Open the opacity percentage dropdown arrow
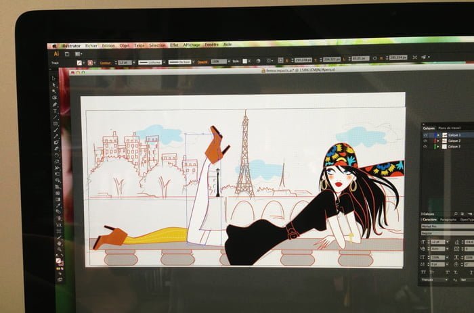 click(229, 62)
